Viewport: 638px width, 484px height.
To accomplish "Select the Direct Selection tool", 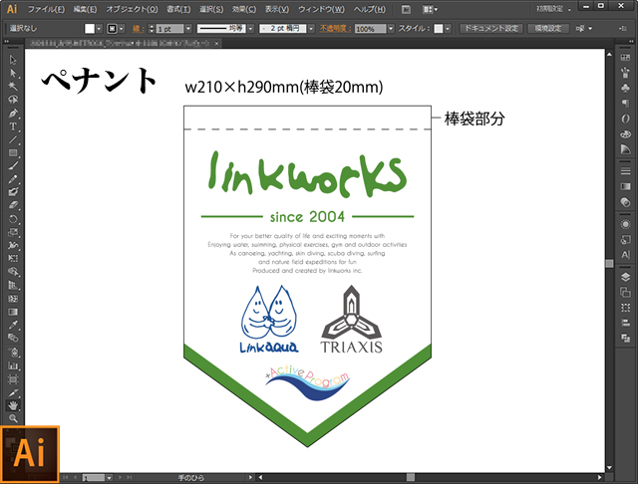I will (x=13, y=73).
